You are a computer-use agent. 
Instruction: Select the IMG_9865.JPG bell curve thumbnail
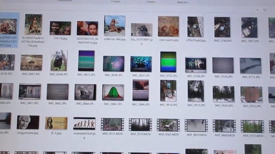(113, 92)
